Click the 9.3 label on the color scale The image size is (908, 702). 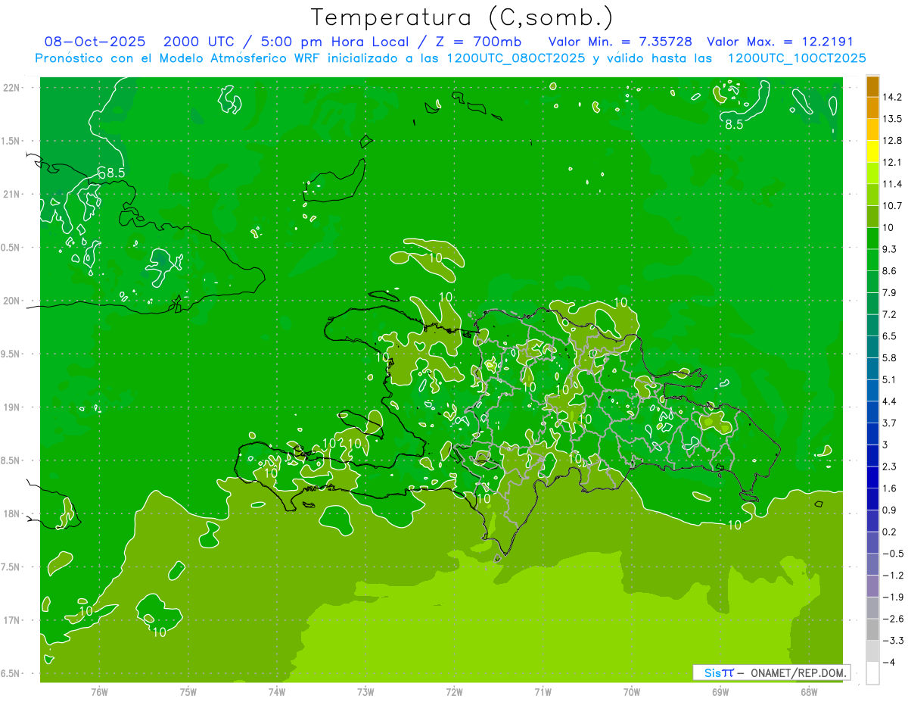click(x=890, y=249)
